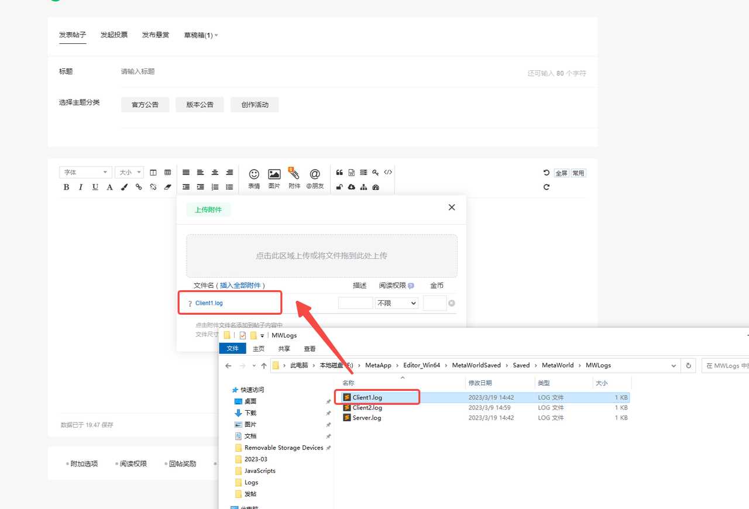The image size is (749, 509).
Task: Click the brush background color icon
Action: 124,187
